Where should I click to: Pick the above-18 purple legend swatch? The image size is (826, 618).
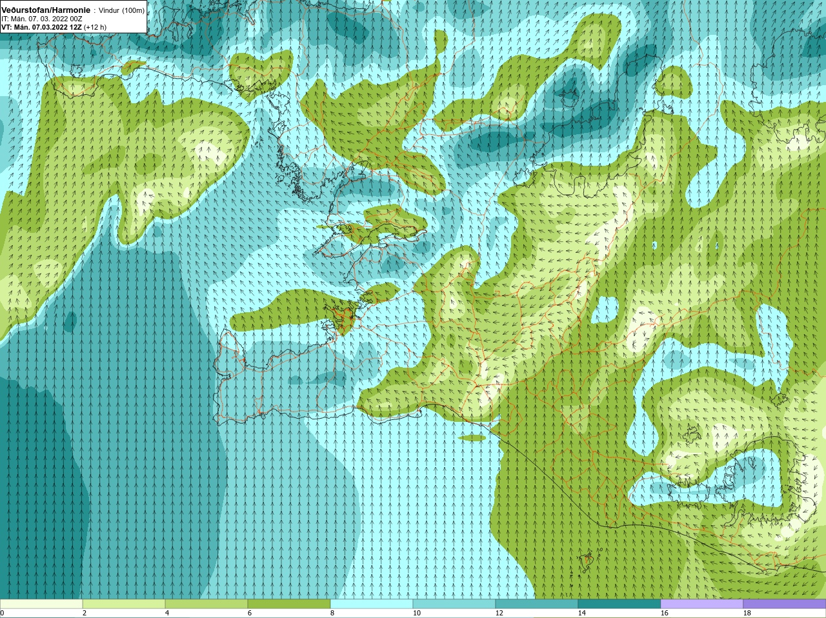click(785, 604)
